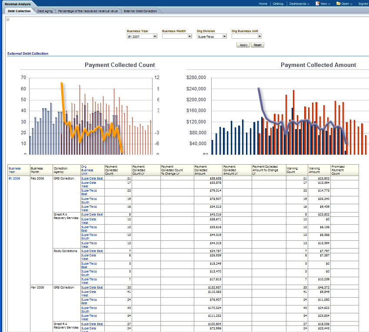Screen dimensions: 369x332
Task: Go to Home in the header
Action: [x=263, y=4]
